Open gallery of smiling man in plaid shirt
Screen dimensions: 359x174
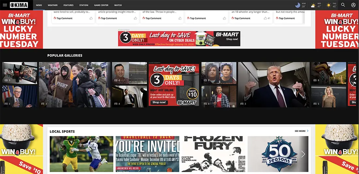(129, 73)
